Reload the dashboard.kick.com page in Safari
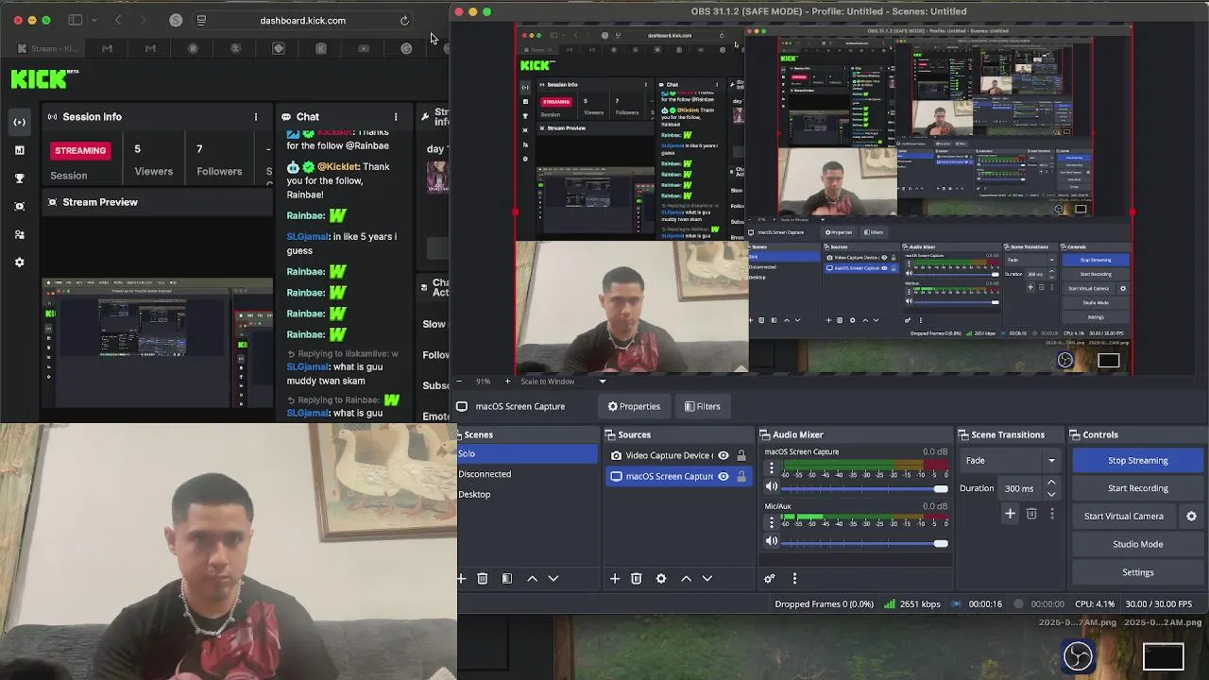The height and width of the screenshot is (680, 1209). coord(404,20)
